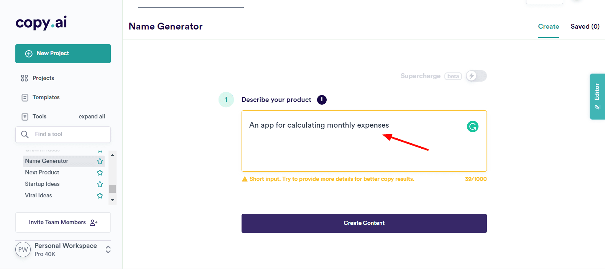The image size is (605, 269).
Task: Star the Name Generator tool
Action: click(x=100, y=161)
